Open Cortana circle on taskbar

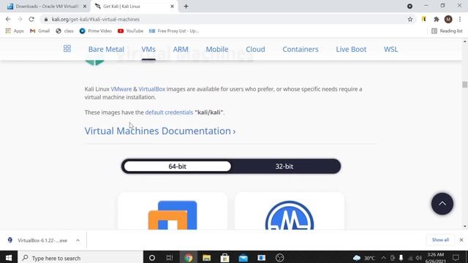(152, 258)
